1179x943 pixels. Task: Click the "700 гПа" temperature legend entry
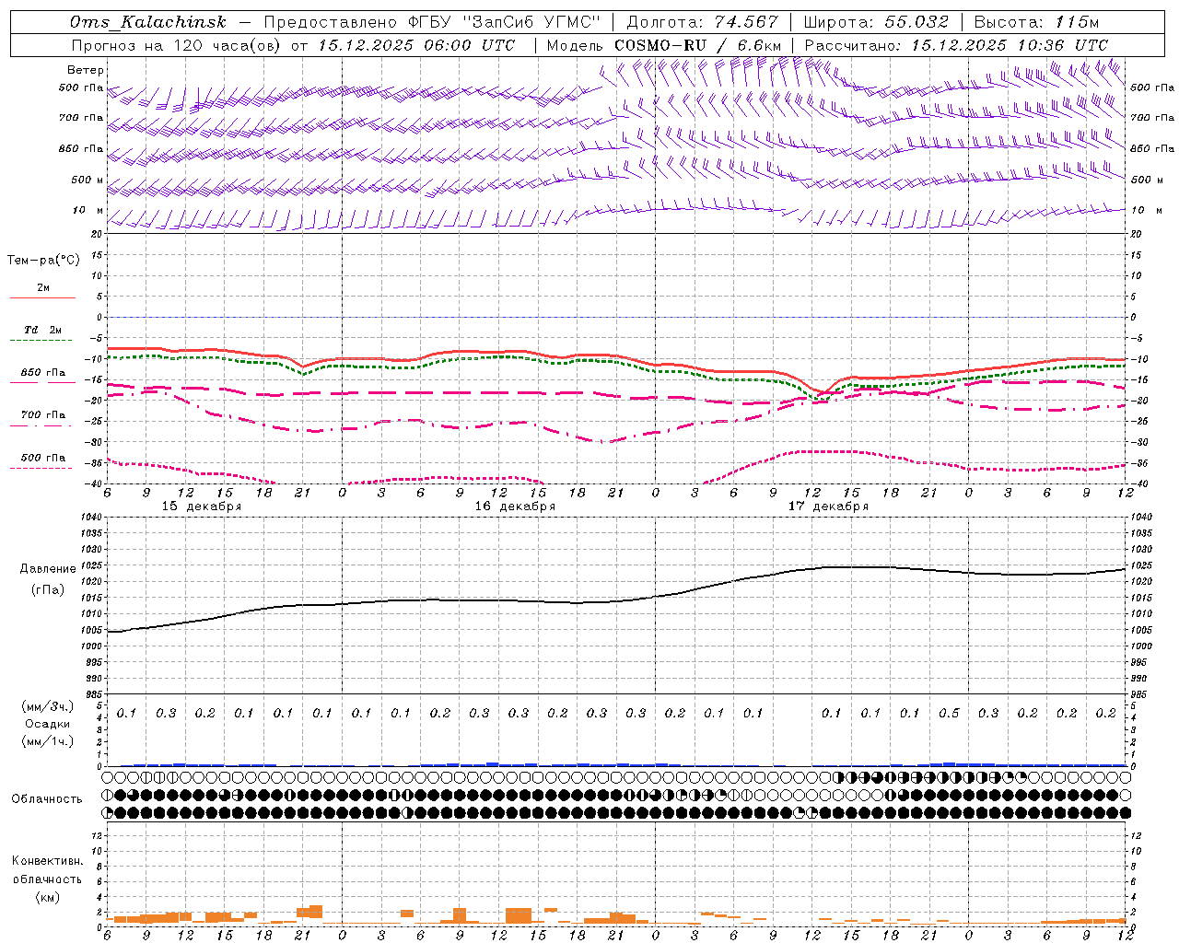(42, 414)
